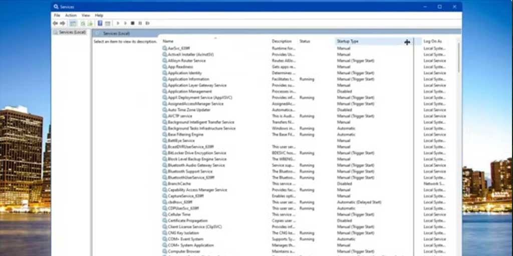This screenshot has height=256, width=513.
Task: Click the gear icon beside Application Identity
Action: (165, 73)
